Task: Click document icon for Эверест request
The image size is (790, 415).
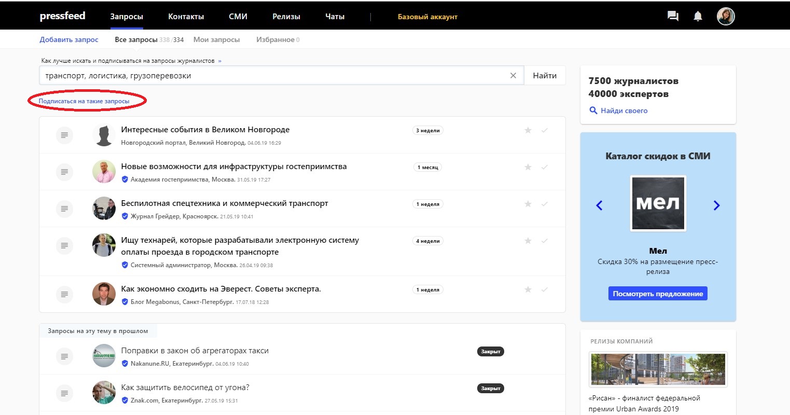Action: (64, 294)
